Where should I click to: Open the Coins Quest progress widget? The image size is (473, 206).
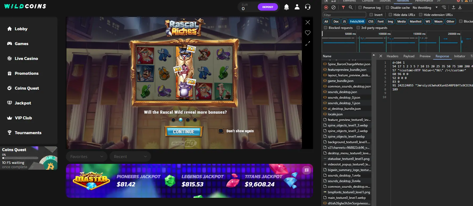29,158
